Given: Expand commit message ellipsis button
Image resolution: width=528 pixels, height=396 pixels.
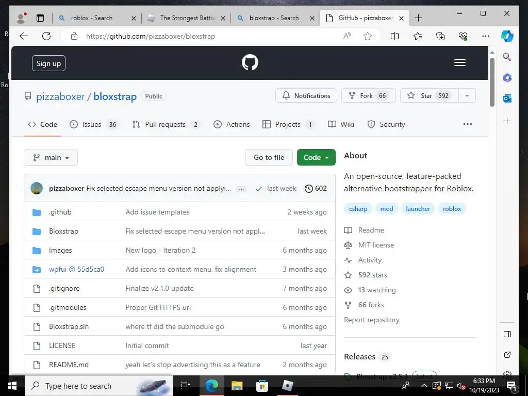Looking at the screenshot, I should coord(241,189).
